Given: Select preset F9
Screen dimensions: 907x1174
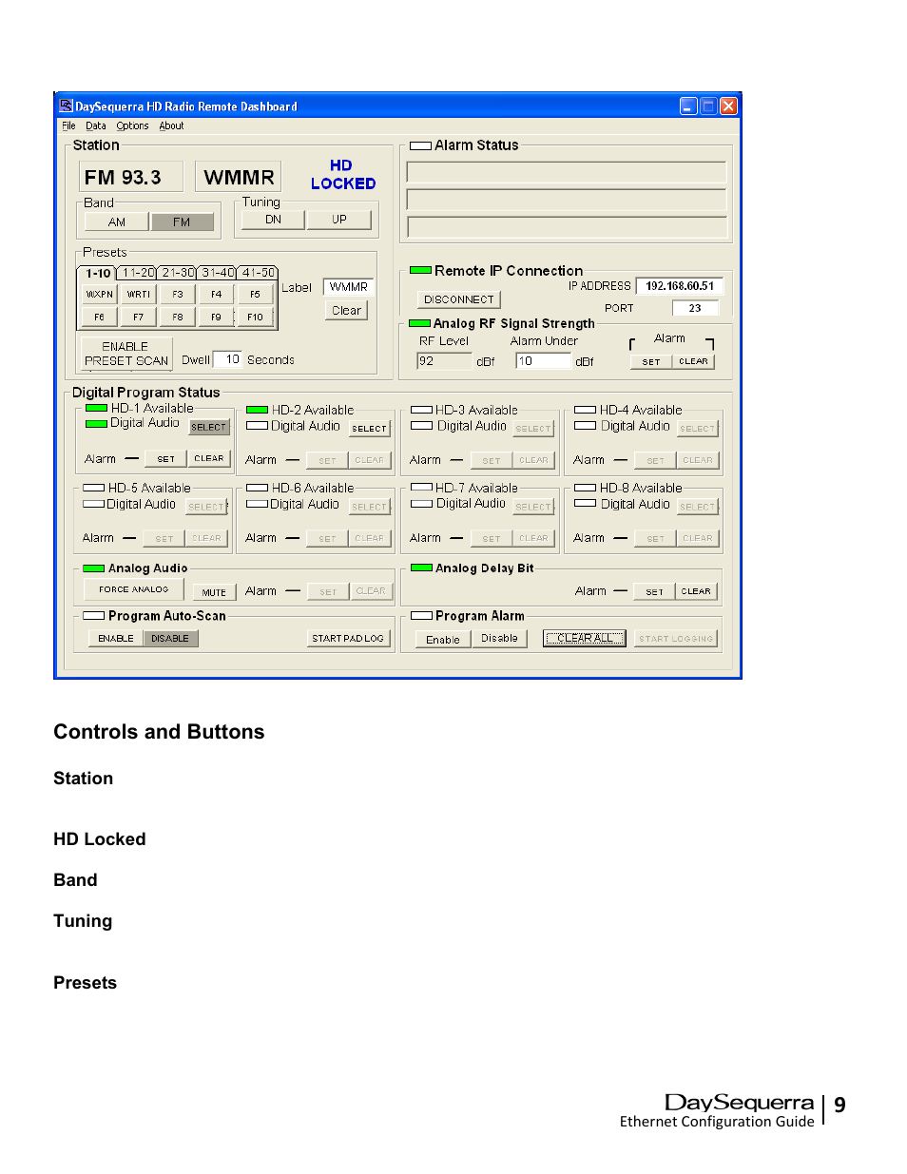Looking at the screenshot, I should point(217,318).
